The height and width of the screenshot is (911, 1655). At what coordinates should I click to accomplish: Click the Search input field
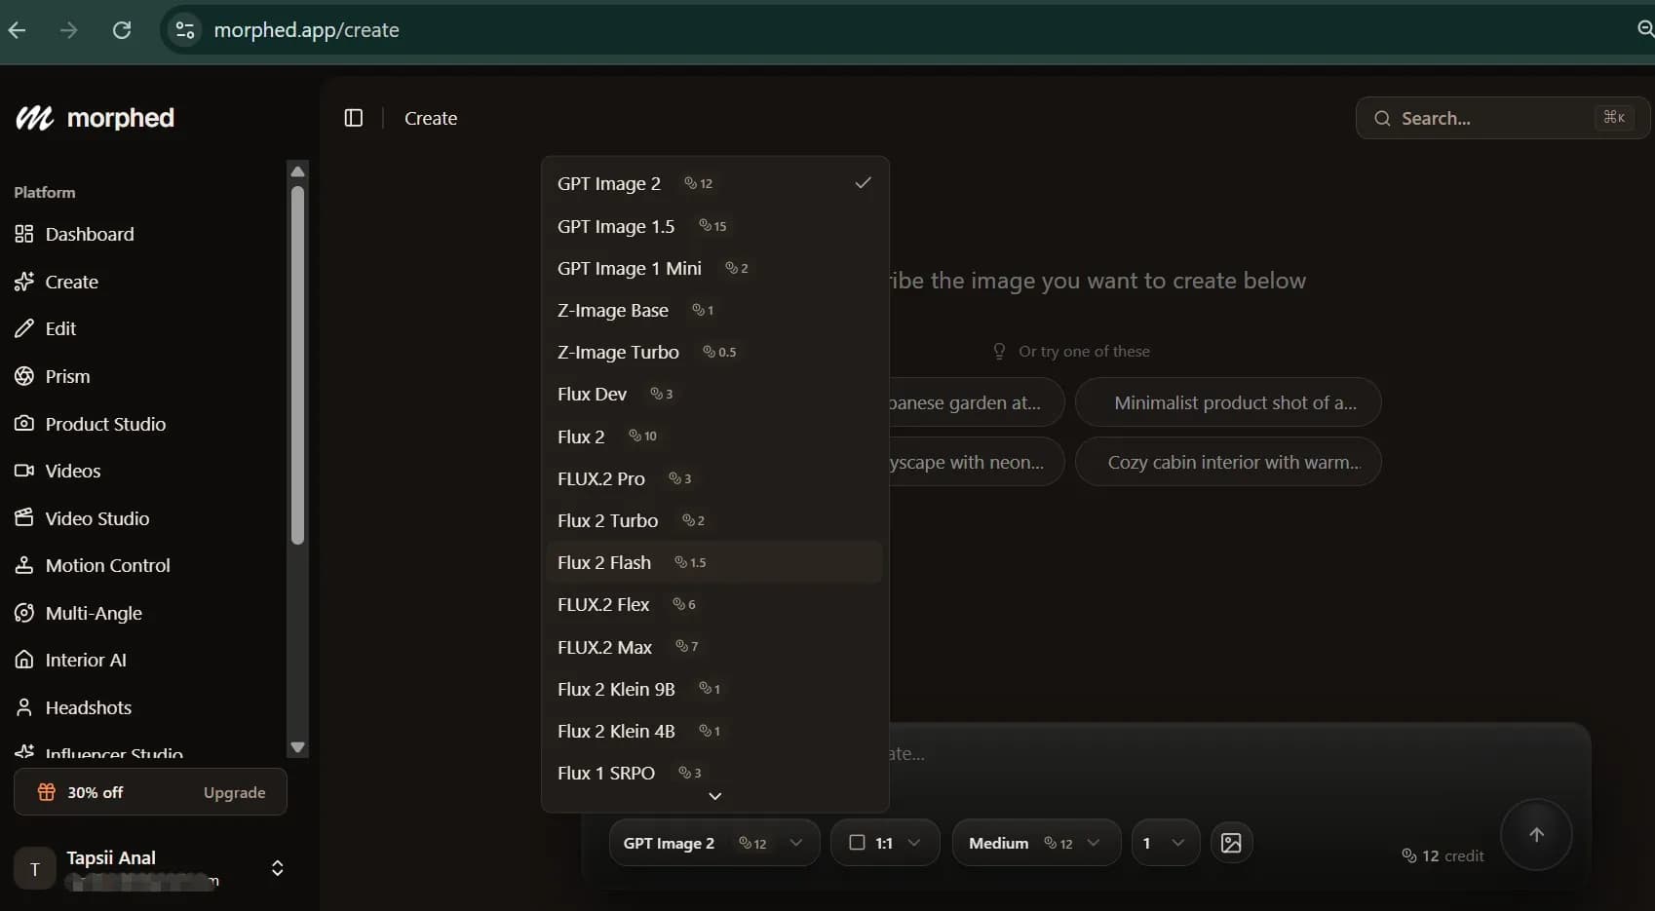[1502, 118]
